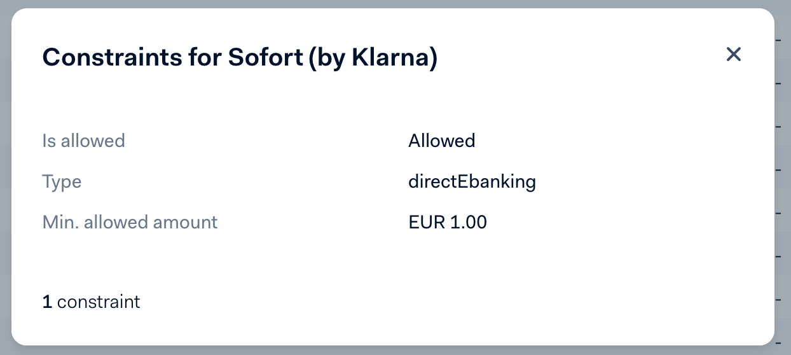Click the word "constraint" in the footer
This screenshot has width=791, height=355.
99,302
